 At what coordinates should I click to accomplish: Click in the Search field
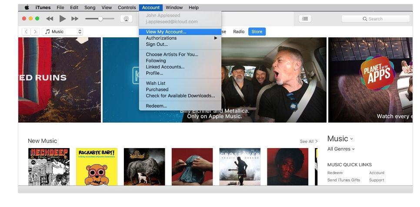(x=376, y=19)
